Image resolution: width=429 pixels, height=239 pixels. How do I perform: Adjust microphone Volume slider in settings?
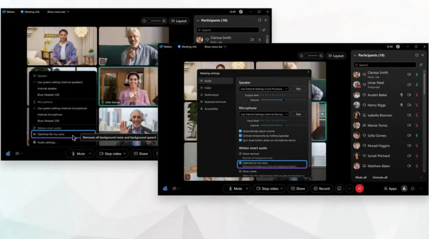(284, 125)
